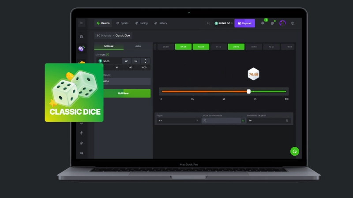Open the Sports menu item

pos(123,23)
